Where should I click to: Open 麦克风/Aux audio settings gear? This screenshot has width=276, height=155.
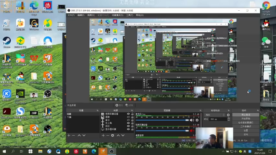pyautogui.click(x=197, y=120)
